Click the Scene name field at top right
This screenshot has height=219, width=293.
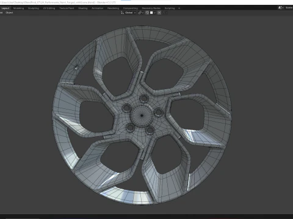coord(289,8)
